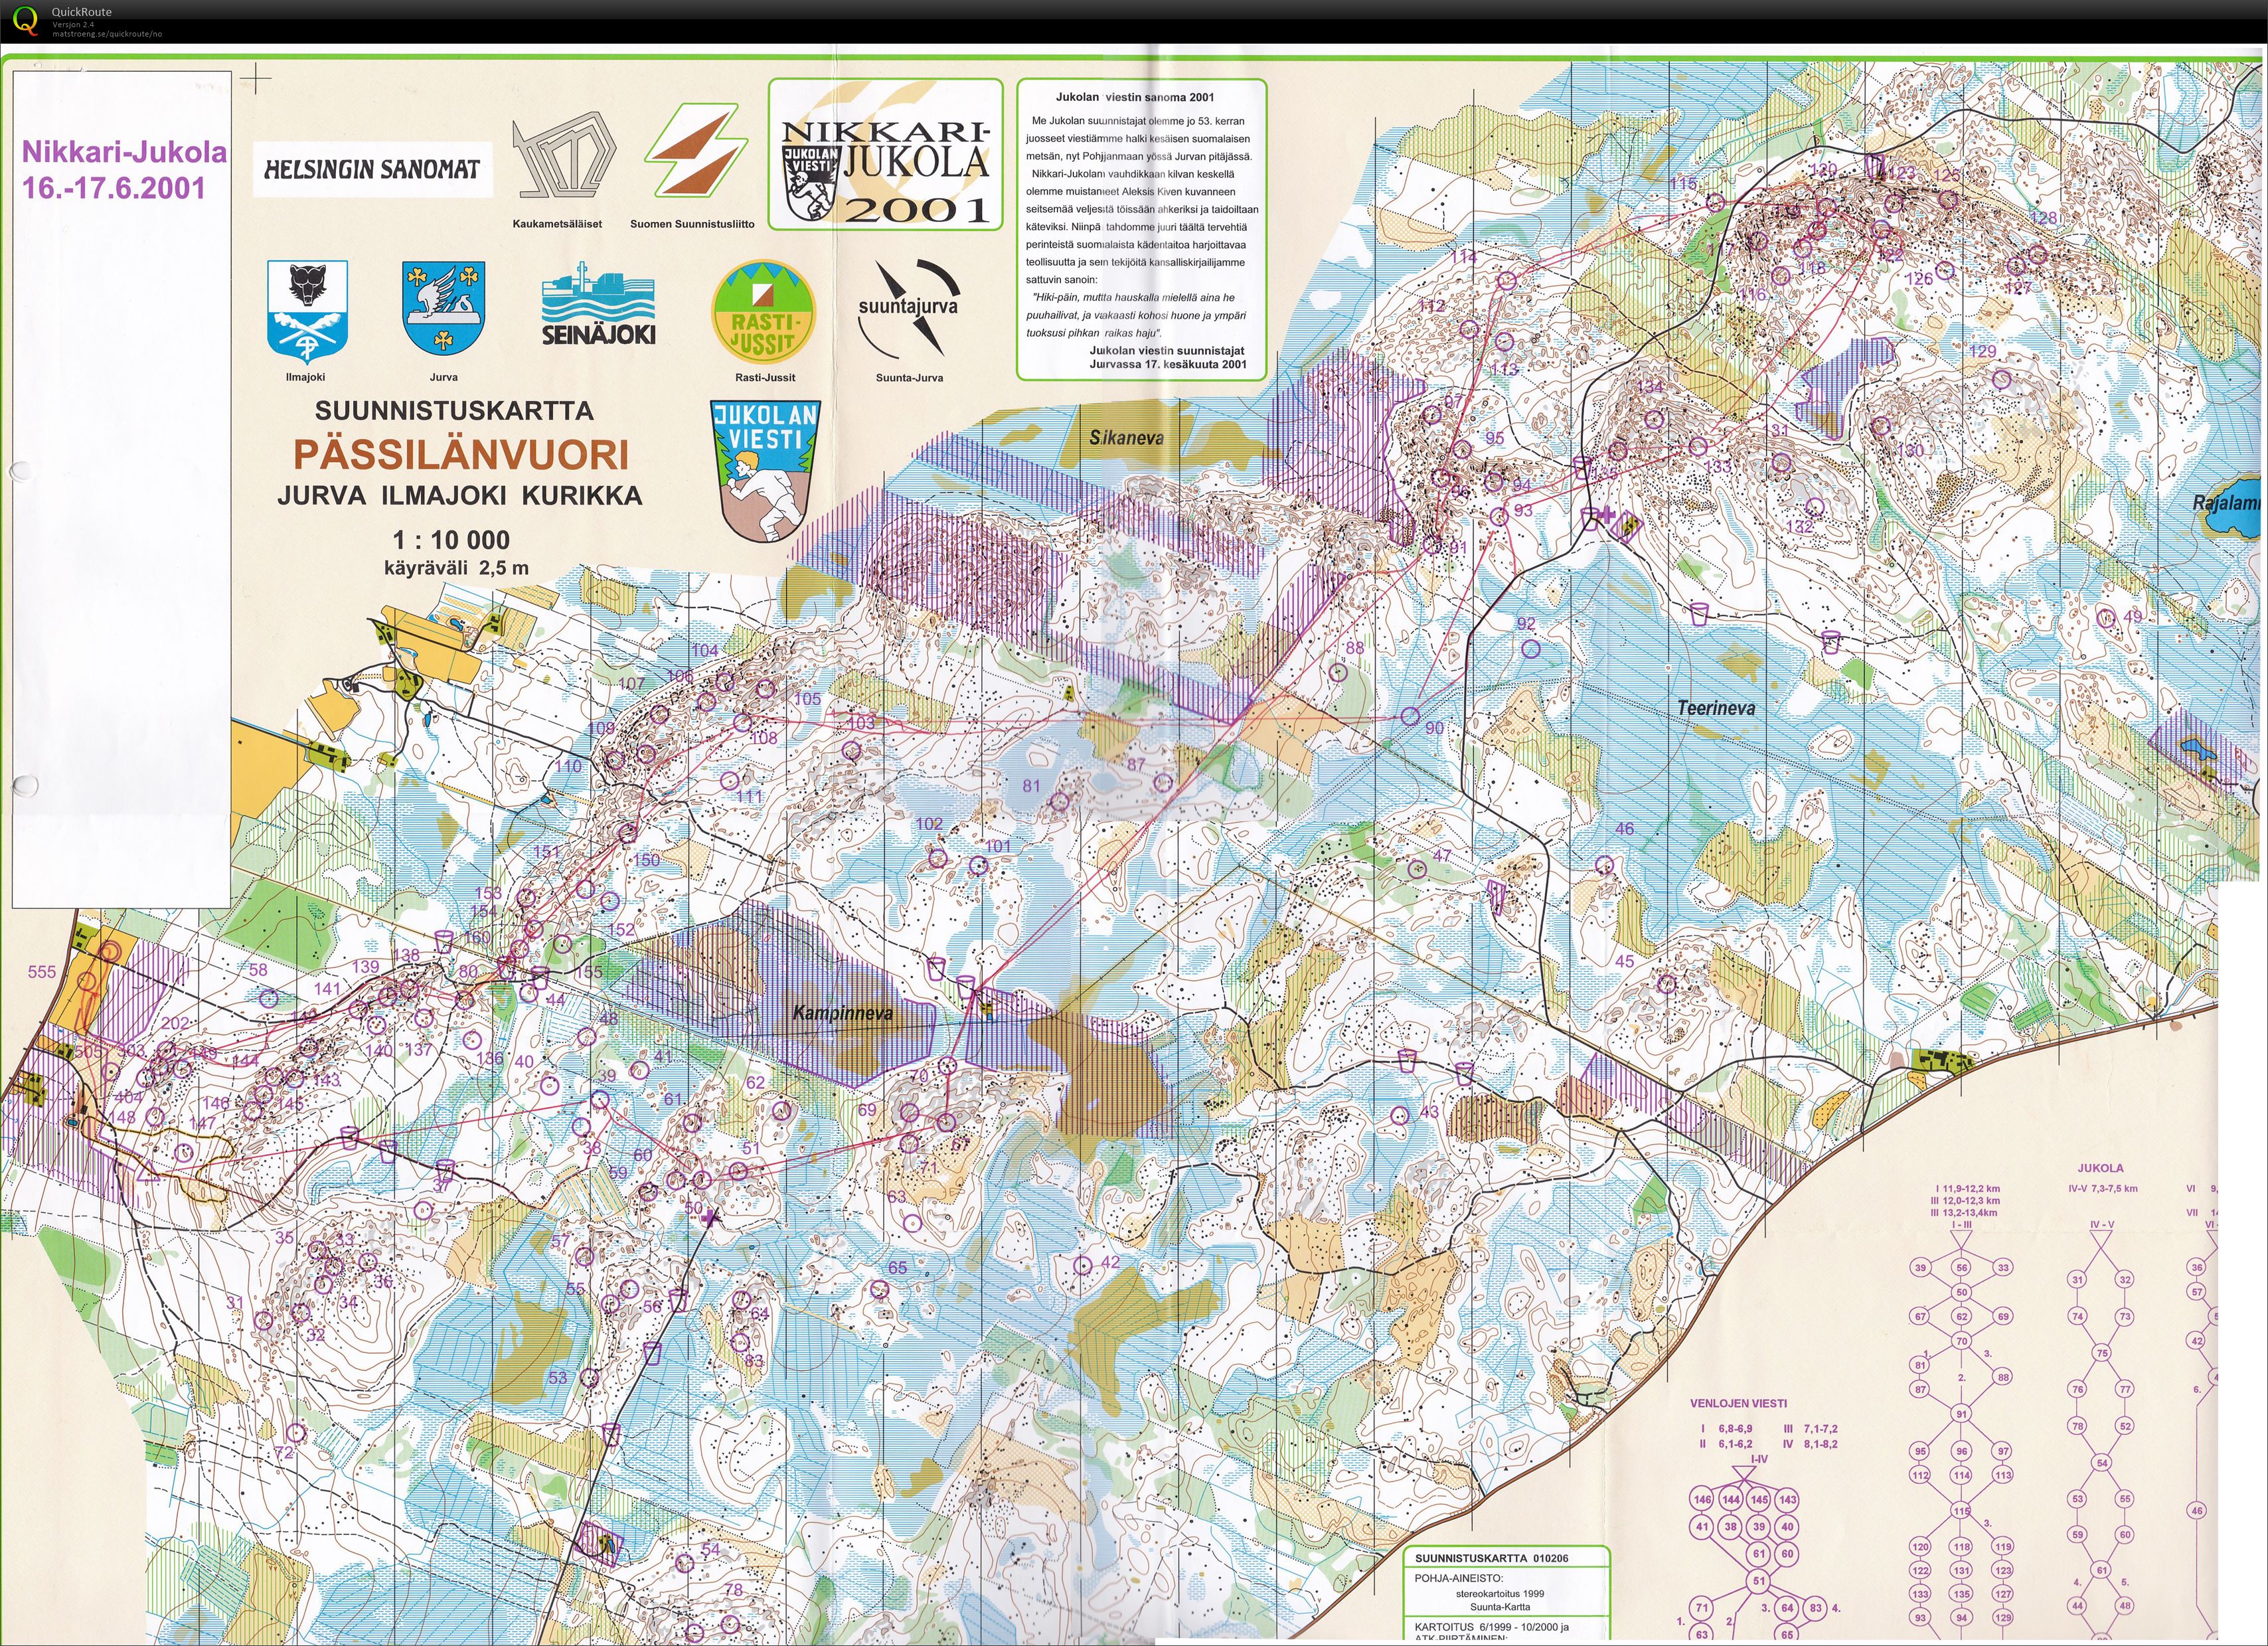
Task: Click the VENLOJEN VIESTI course heading
Action: tap(1739, 1404)
